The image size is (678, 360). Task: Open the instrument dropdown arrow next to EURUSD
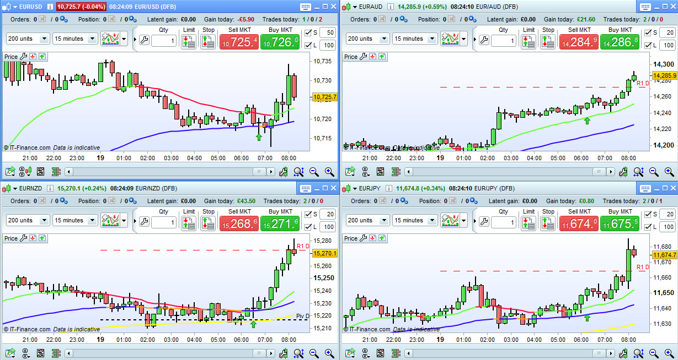click(15, 7)
